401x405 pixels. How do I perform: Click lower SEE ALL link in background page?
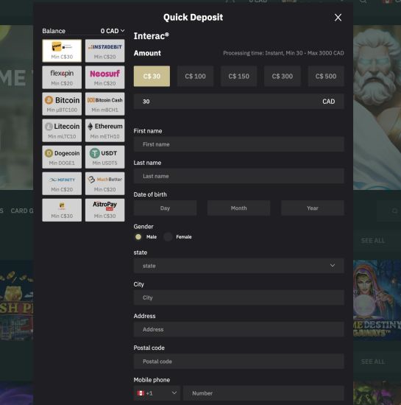pyautogui.click(x=373, y=362)
